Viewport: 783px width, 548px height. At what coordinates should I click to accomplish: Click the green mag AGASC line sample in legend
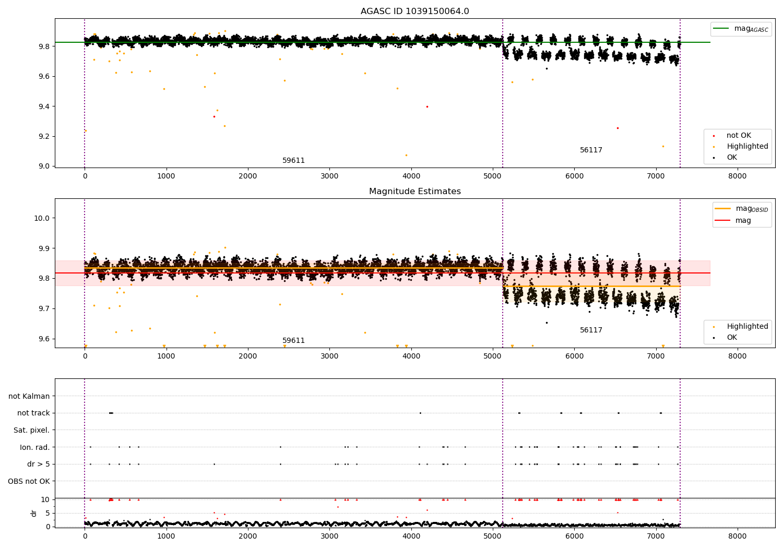(721, 29)
